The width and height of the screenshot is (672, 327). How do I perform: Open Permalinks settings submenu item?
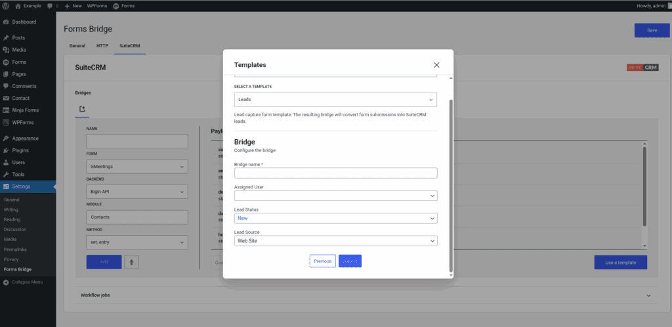14,250
